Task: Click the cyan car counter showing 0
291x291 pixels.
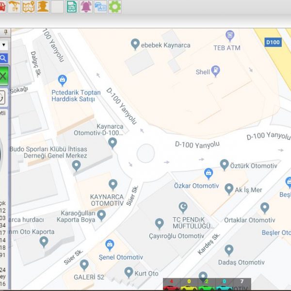Action: (224, 284)
